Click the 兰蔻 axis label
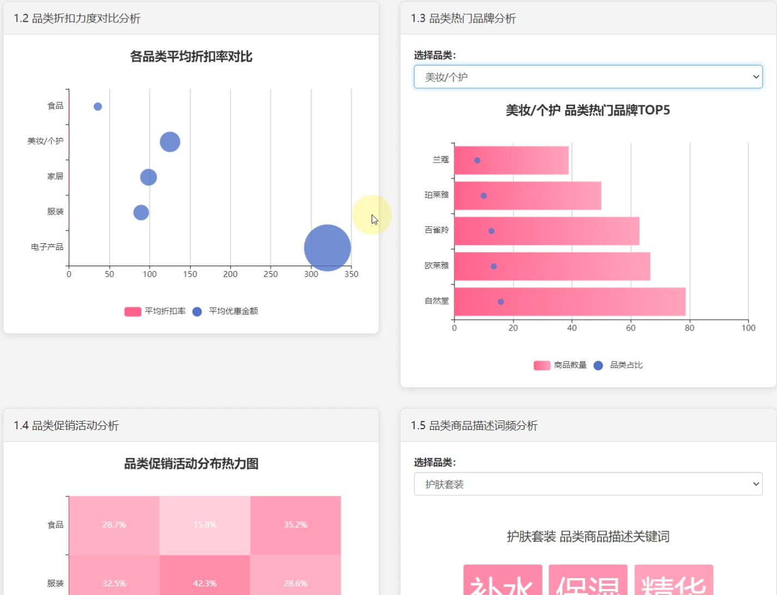 (441, 160)
